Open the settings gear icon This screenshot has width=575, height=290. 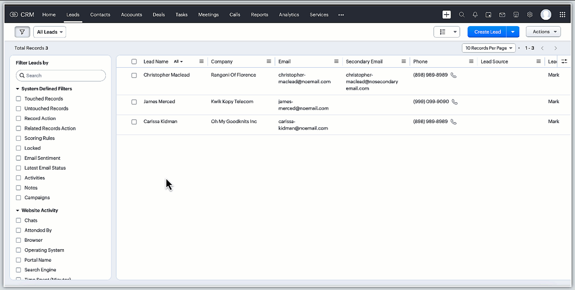(529, 15)
